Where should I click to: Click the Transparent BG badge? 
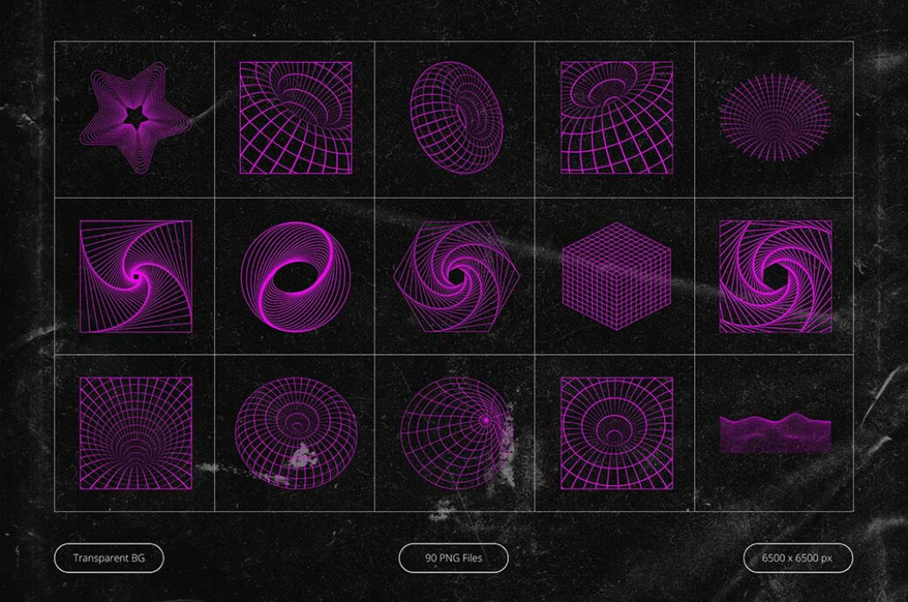click(x=110, y=556)
